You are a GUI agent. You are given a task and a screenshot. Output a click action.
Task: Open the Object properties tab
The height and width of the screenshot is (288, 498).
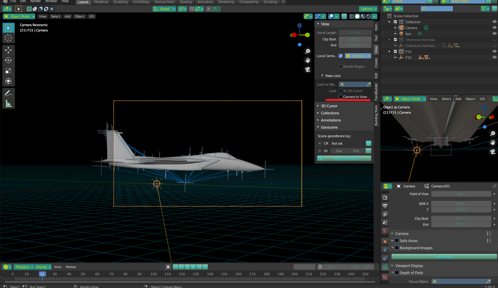(385, 242)
